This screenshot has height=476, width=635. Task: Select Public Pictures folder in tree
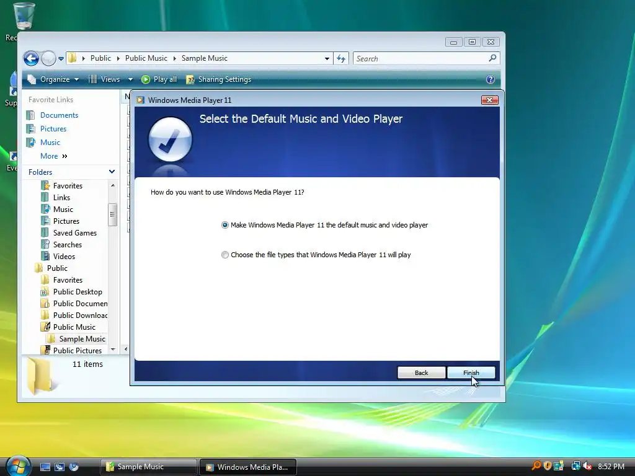point(78,351)
